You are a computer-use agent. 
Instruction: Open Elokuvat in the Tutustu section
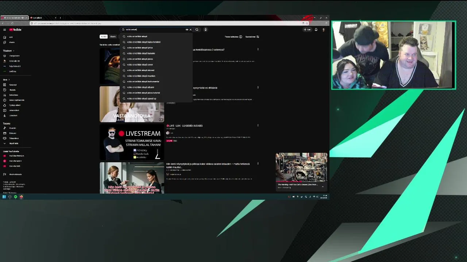[12, 133]
